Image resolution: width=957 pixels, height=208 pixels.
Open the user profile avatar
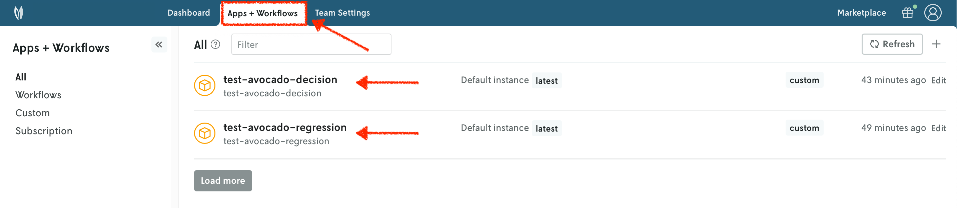932,13
